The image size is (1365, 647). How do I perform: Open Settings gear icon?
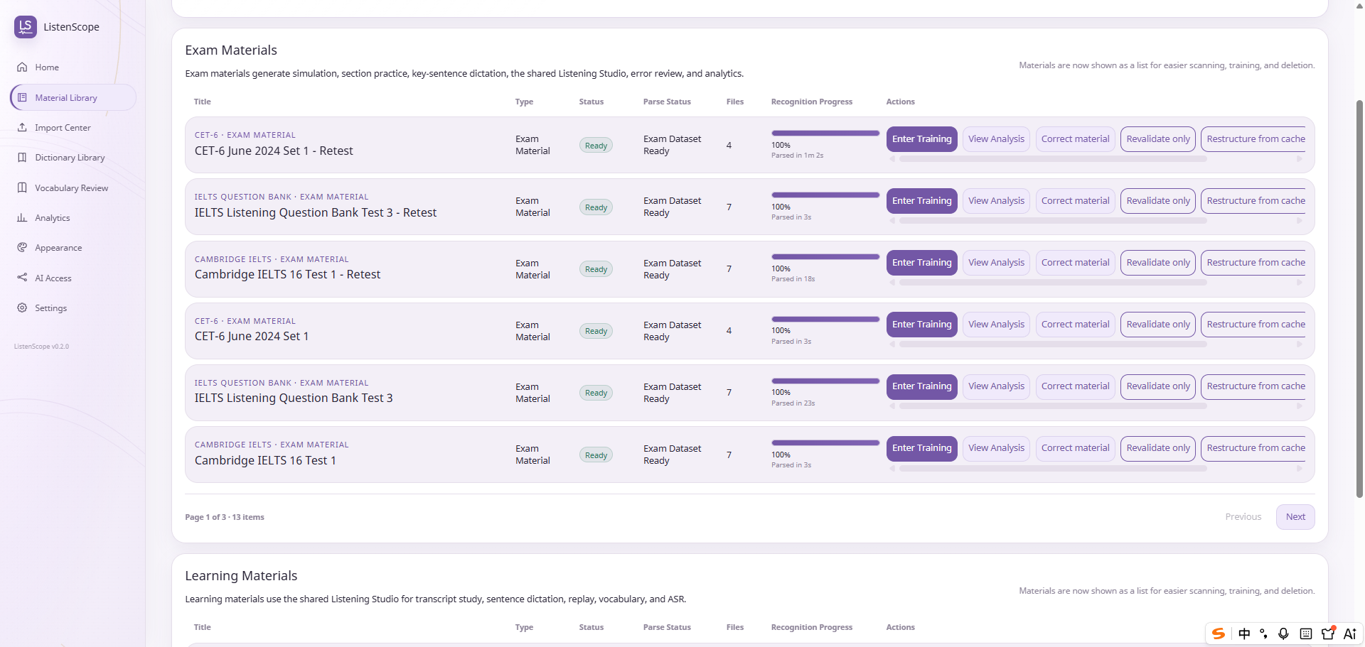(x=22, y=308)
